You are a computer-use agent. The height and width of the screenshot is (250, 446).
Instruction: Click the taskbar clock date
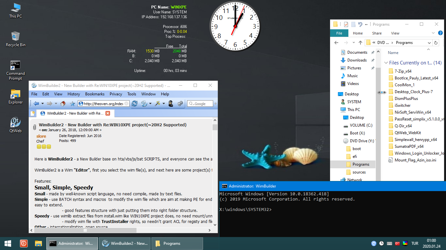432,246
